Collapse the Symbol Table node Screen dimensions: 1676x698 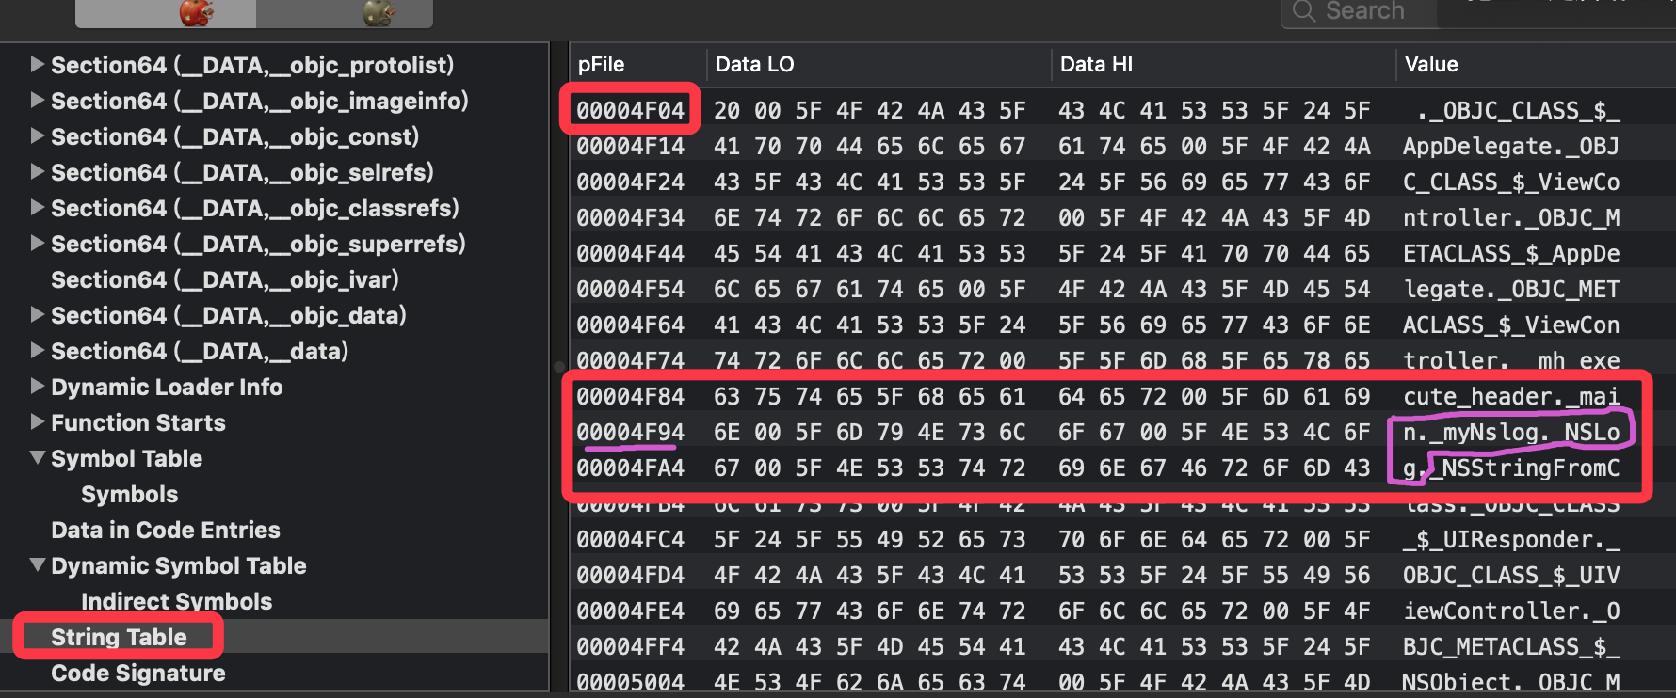[37, 458]
